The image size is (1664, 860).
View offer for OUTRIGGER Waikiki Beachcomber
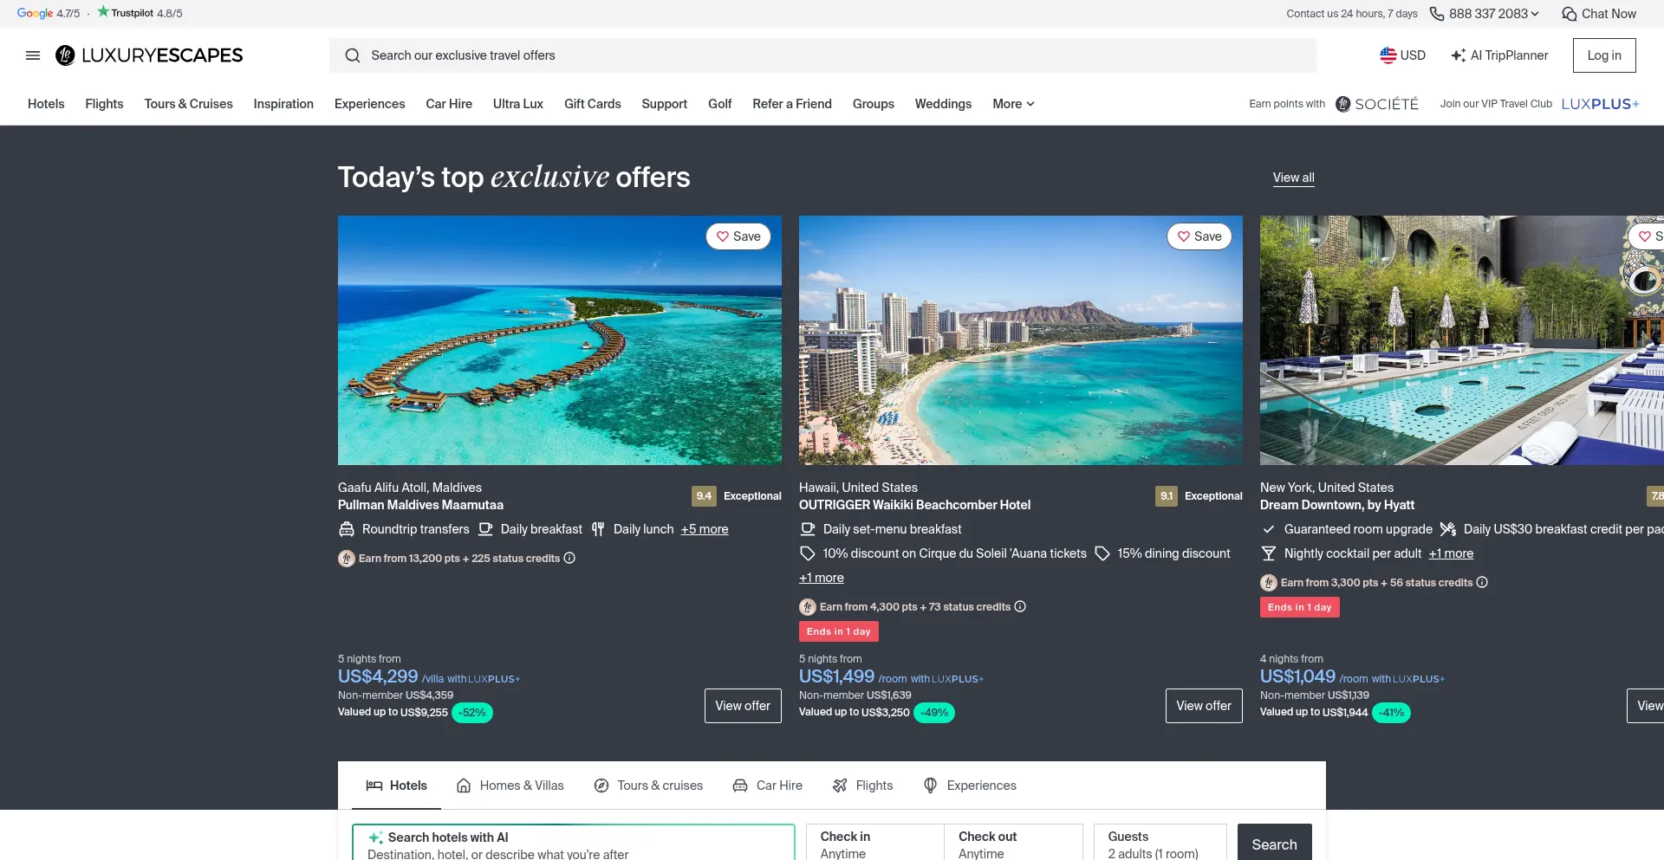click(x=1204, y=706)
